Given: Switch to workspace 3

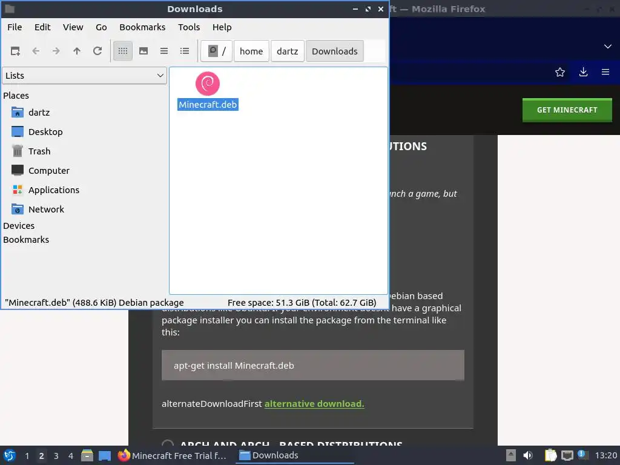Looking at the screenshot, I should [56, 456].
